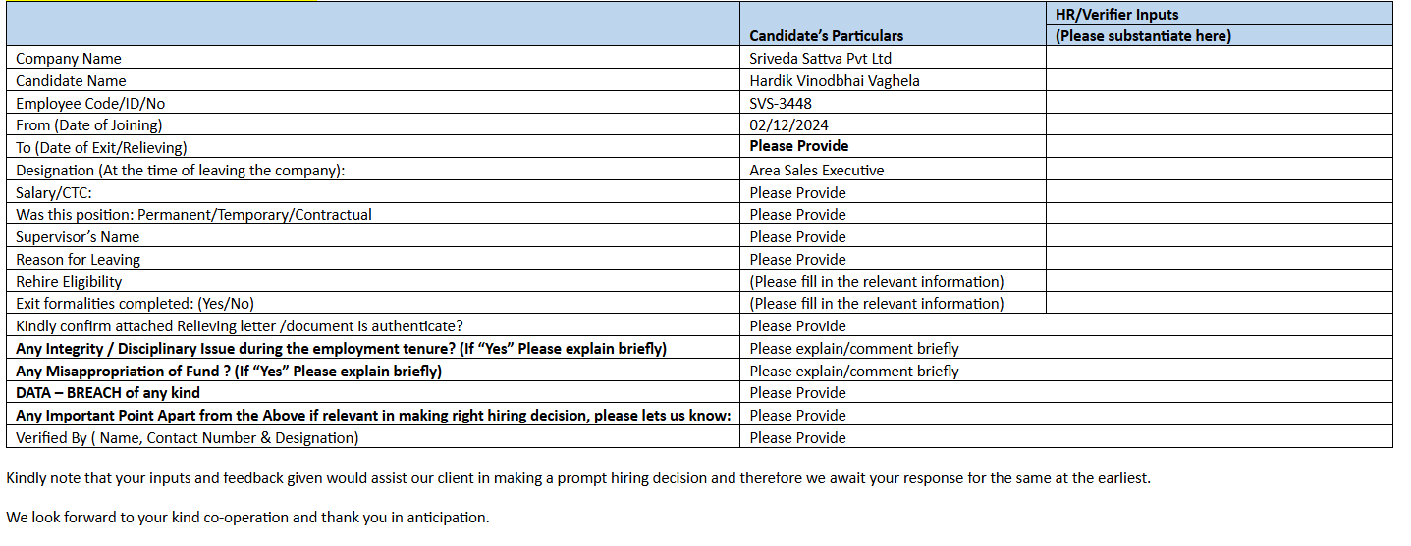
Task: Click "Please Provide" beside DATA – BREACH row
Action: coord(797,392)
